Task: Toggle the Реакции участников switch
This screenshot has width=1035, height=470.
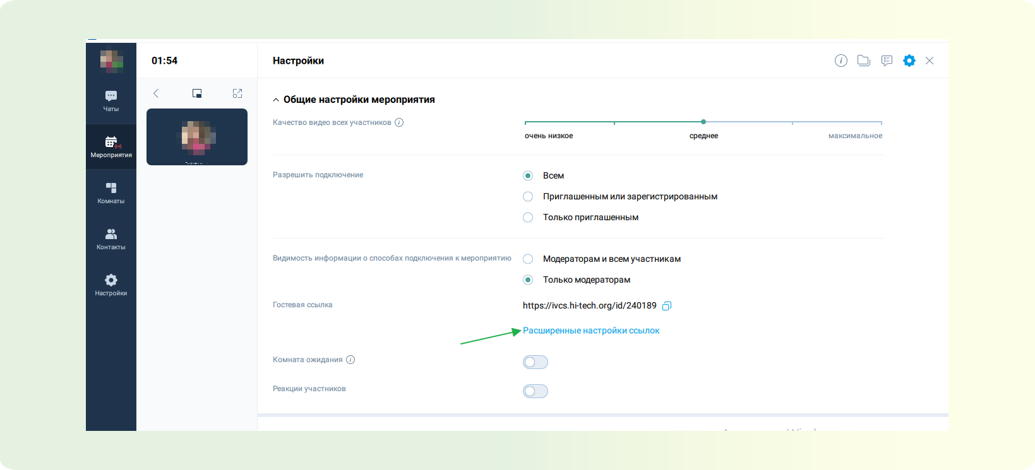Action: [535, 391]
